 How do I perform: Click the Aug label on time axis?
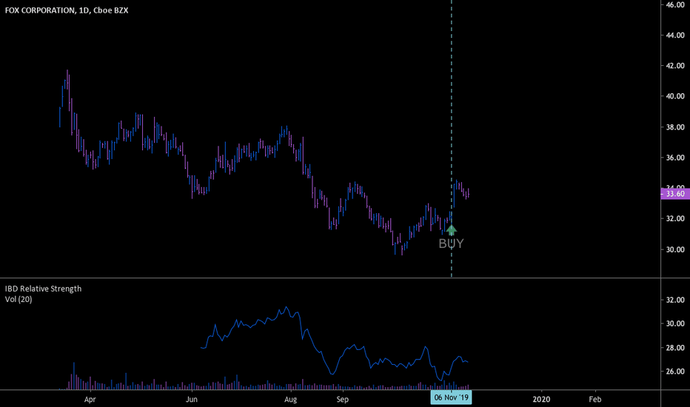pyautogui.click(x=290, y=400)
